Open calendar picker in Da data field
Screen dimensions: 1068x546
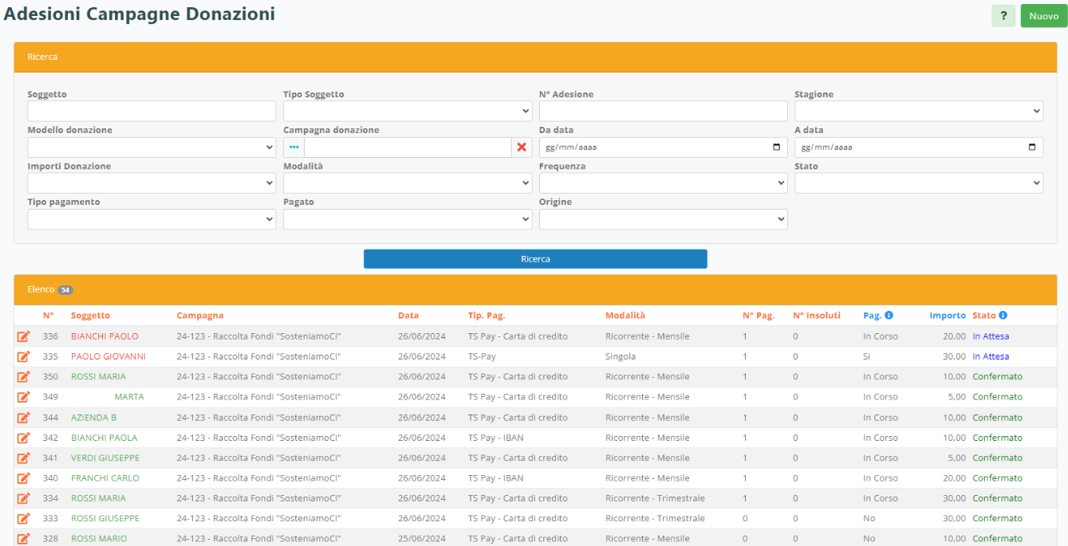(777, 147)
